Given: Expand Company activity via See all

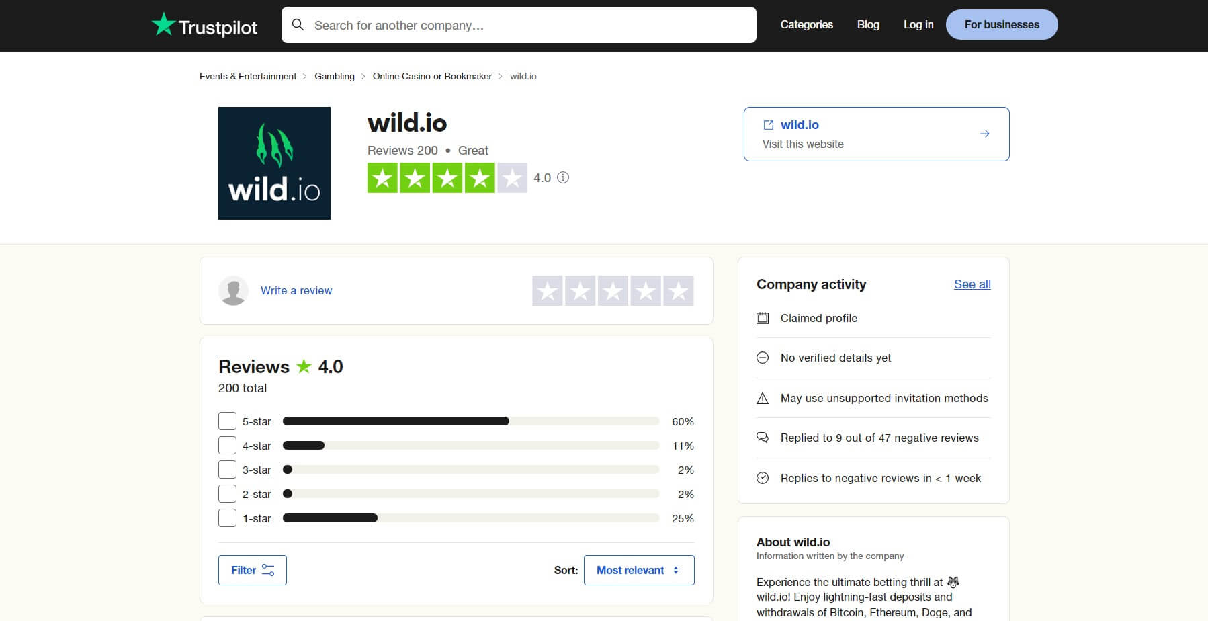Looking at the screenshot, I should [x=972, y=284].
